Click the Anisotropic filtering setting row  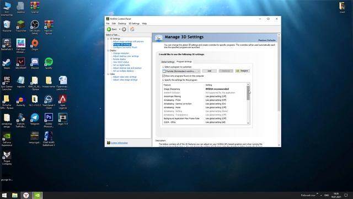[205, 97]
